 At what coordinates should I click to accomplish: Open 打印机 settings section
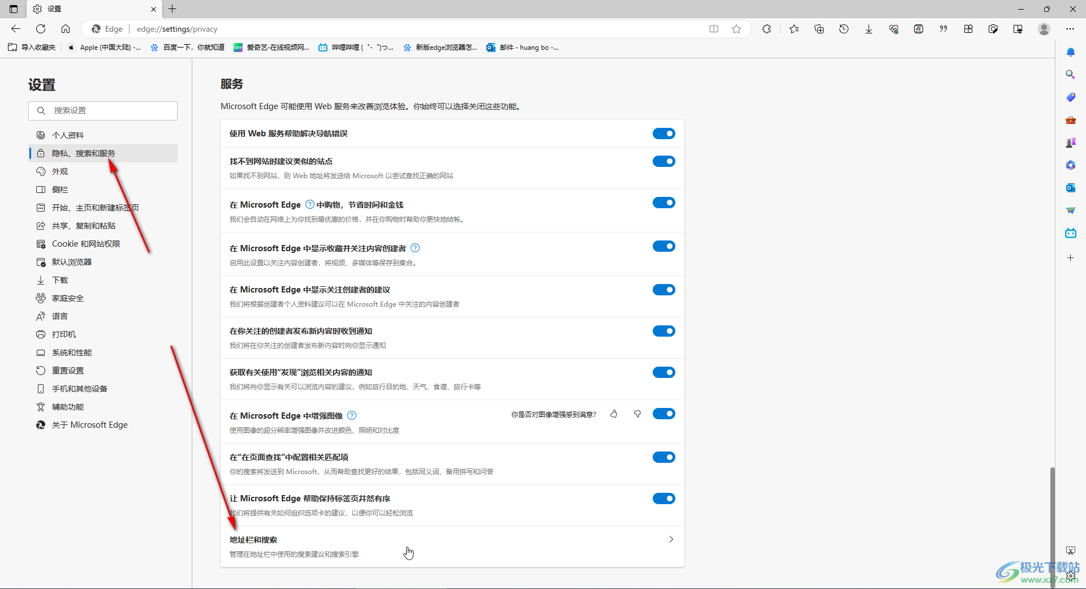[103, 334]
